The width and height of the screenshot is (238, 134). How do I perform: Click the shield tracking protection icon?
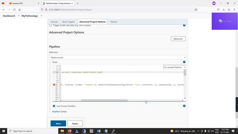(42, 10)
